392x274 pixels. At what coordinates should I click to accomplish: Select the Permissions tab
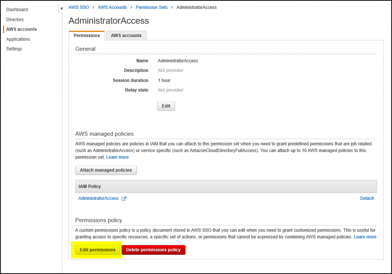click(87, 35)
